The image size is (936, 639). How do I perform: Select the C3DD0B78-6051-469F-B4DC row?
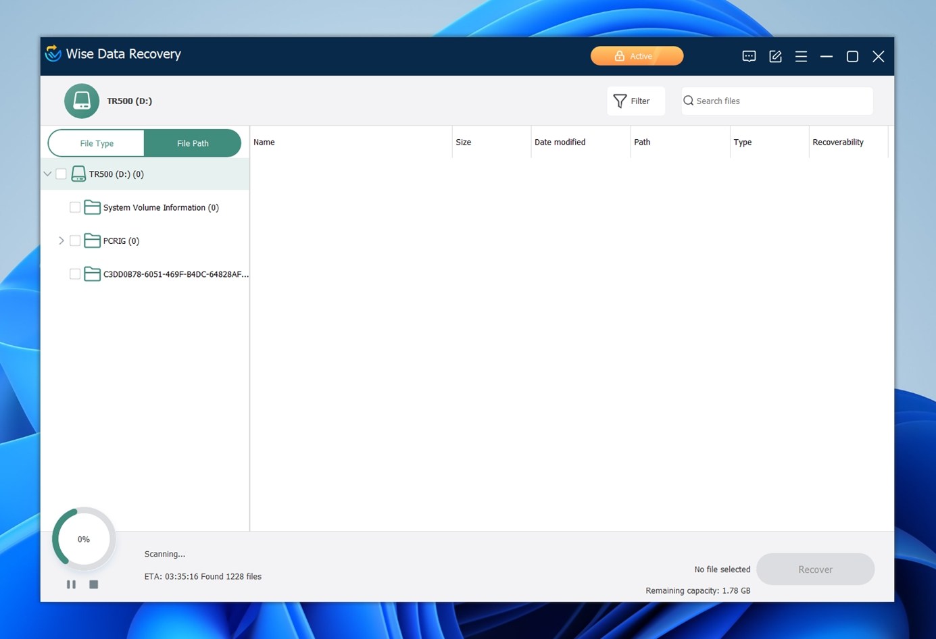tap(145, 274)
